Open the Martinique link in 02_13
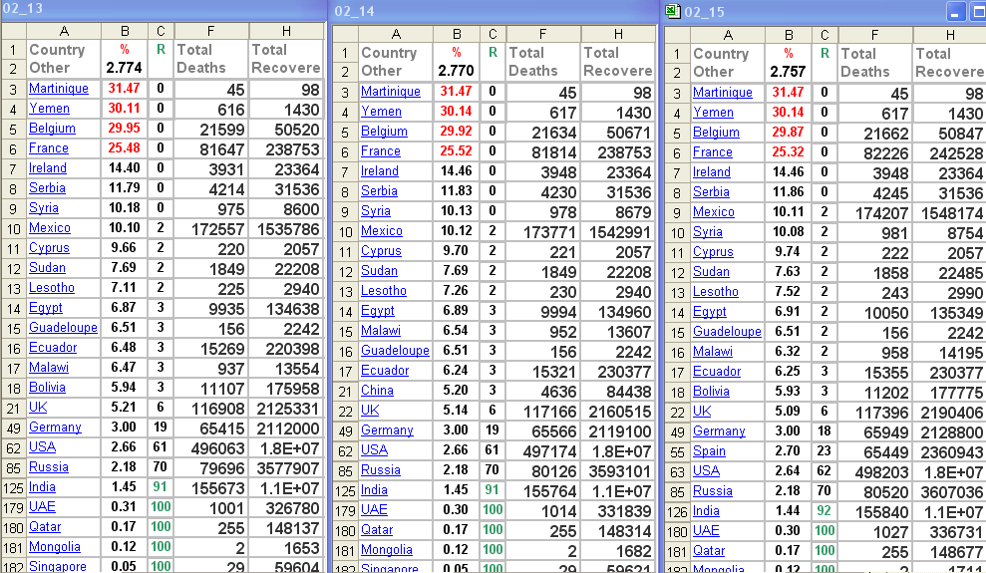This screenshot has width=986, height=573. tap(58, 89)
